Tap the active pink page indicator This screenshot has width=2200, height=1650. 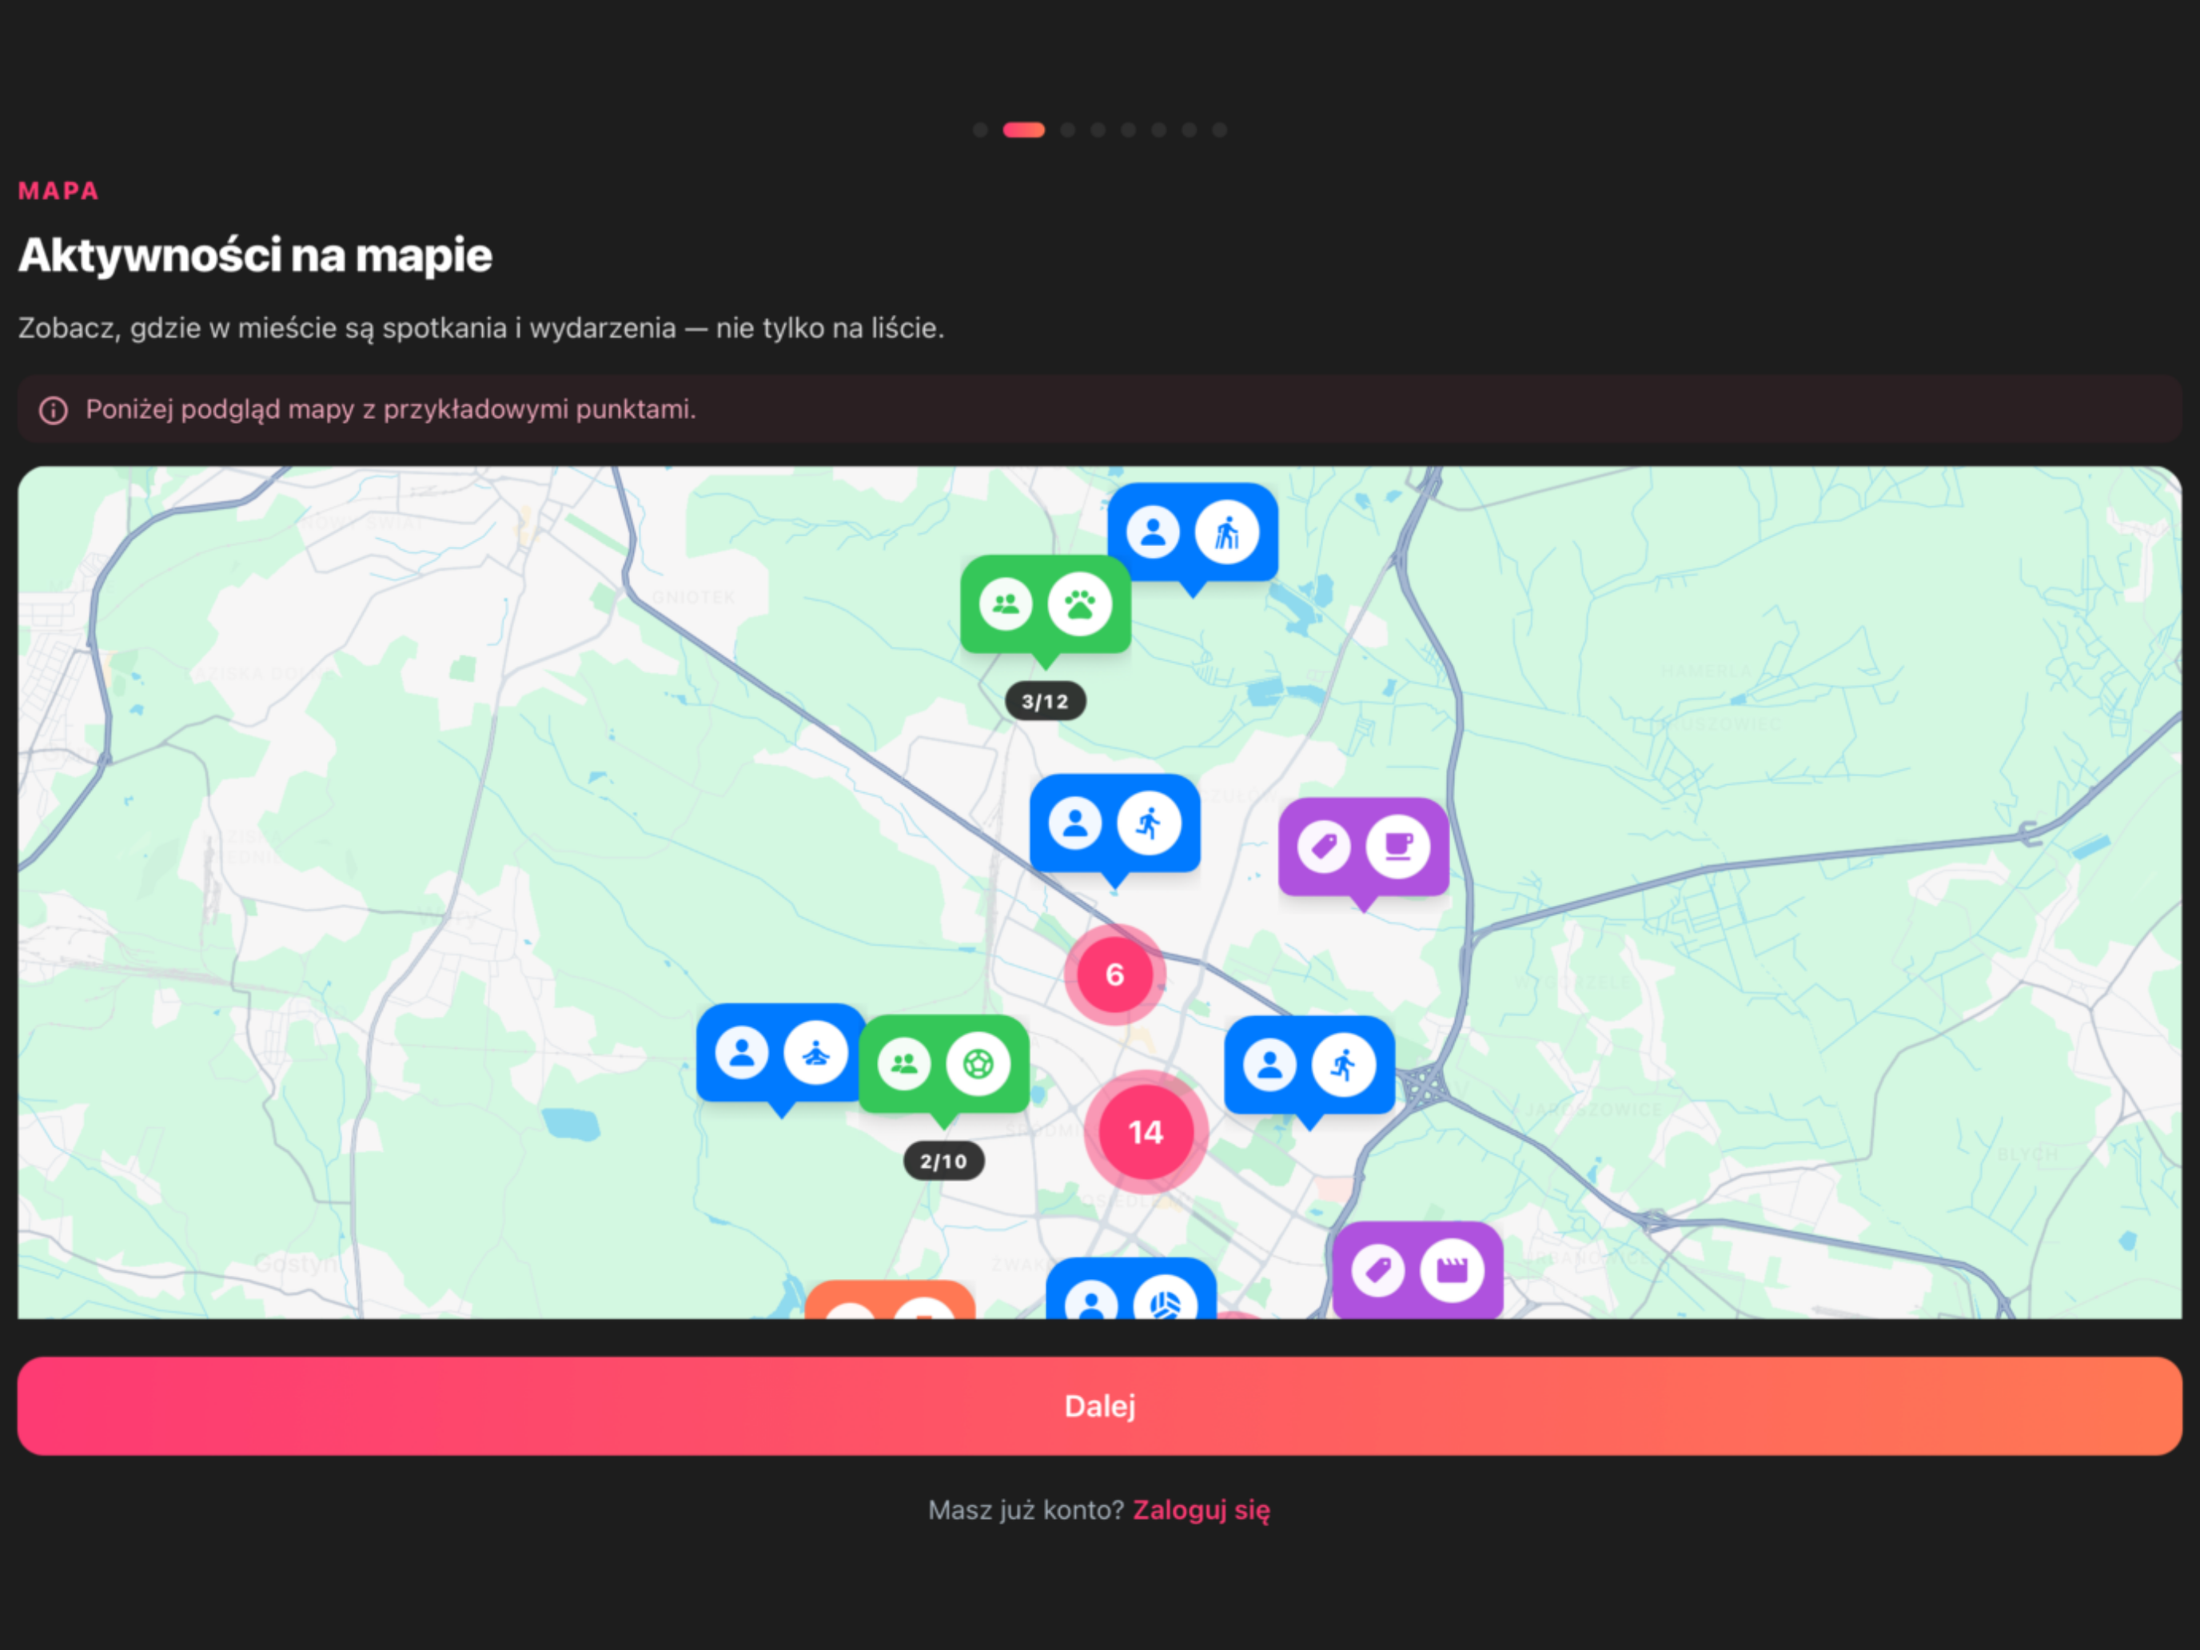point(1023,130)
